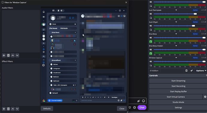
Task: Open virtual camera settings gear
Action: (x=205, y=97)
